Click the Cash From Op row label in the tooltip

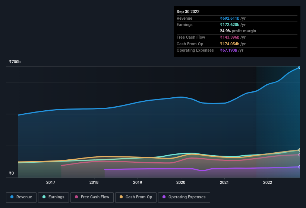190,44
